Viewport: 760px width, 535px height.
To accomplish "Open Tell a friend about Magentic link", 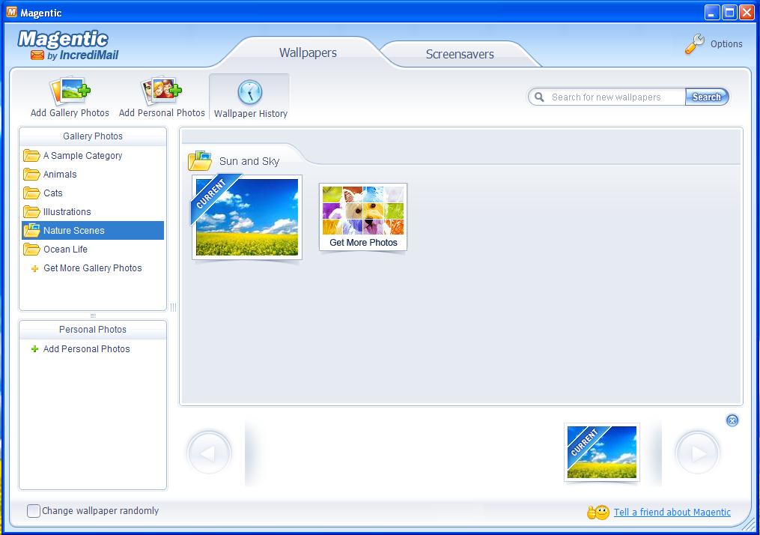I will [672, 513].
